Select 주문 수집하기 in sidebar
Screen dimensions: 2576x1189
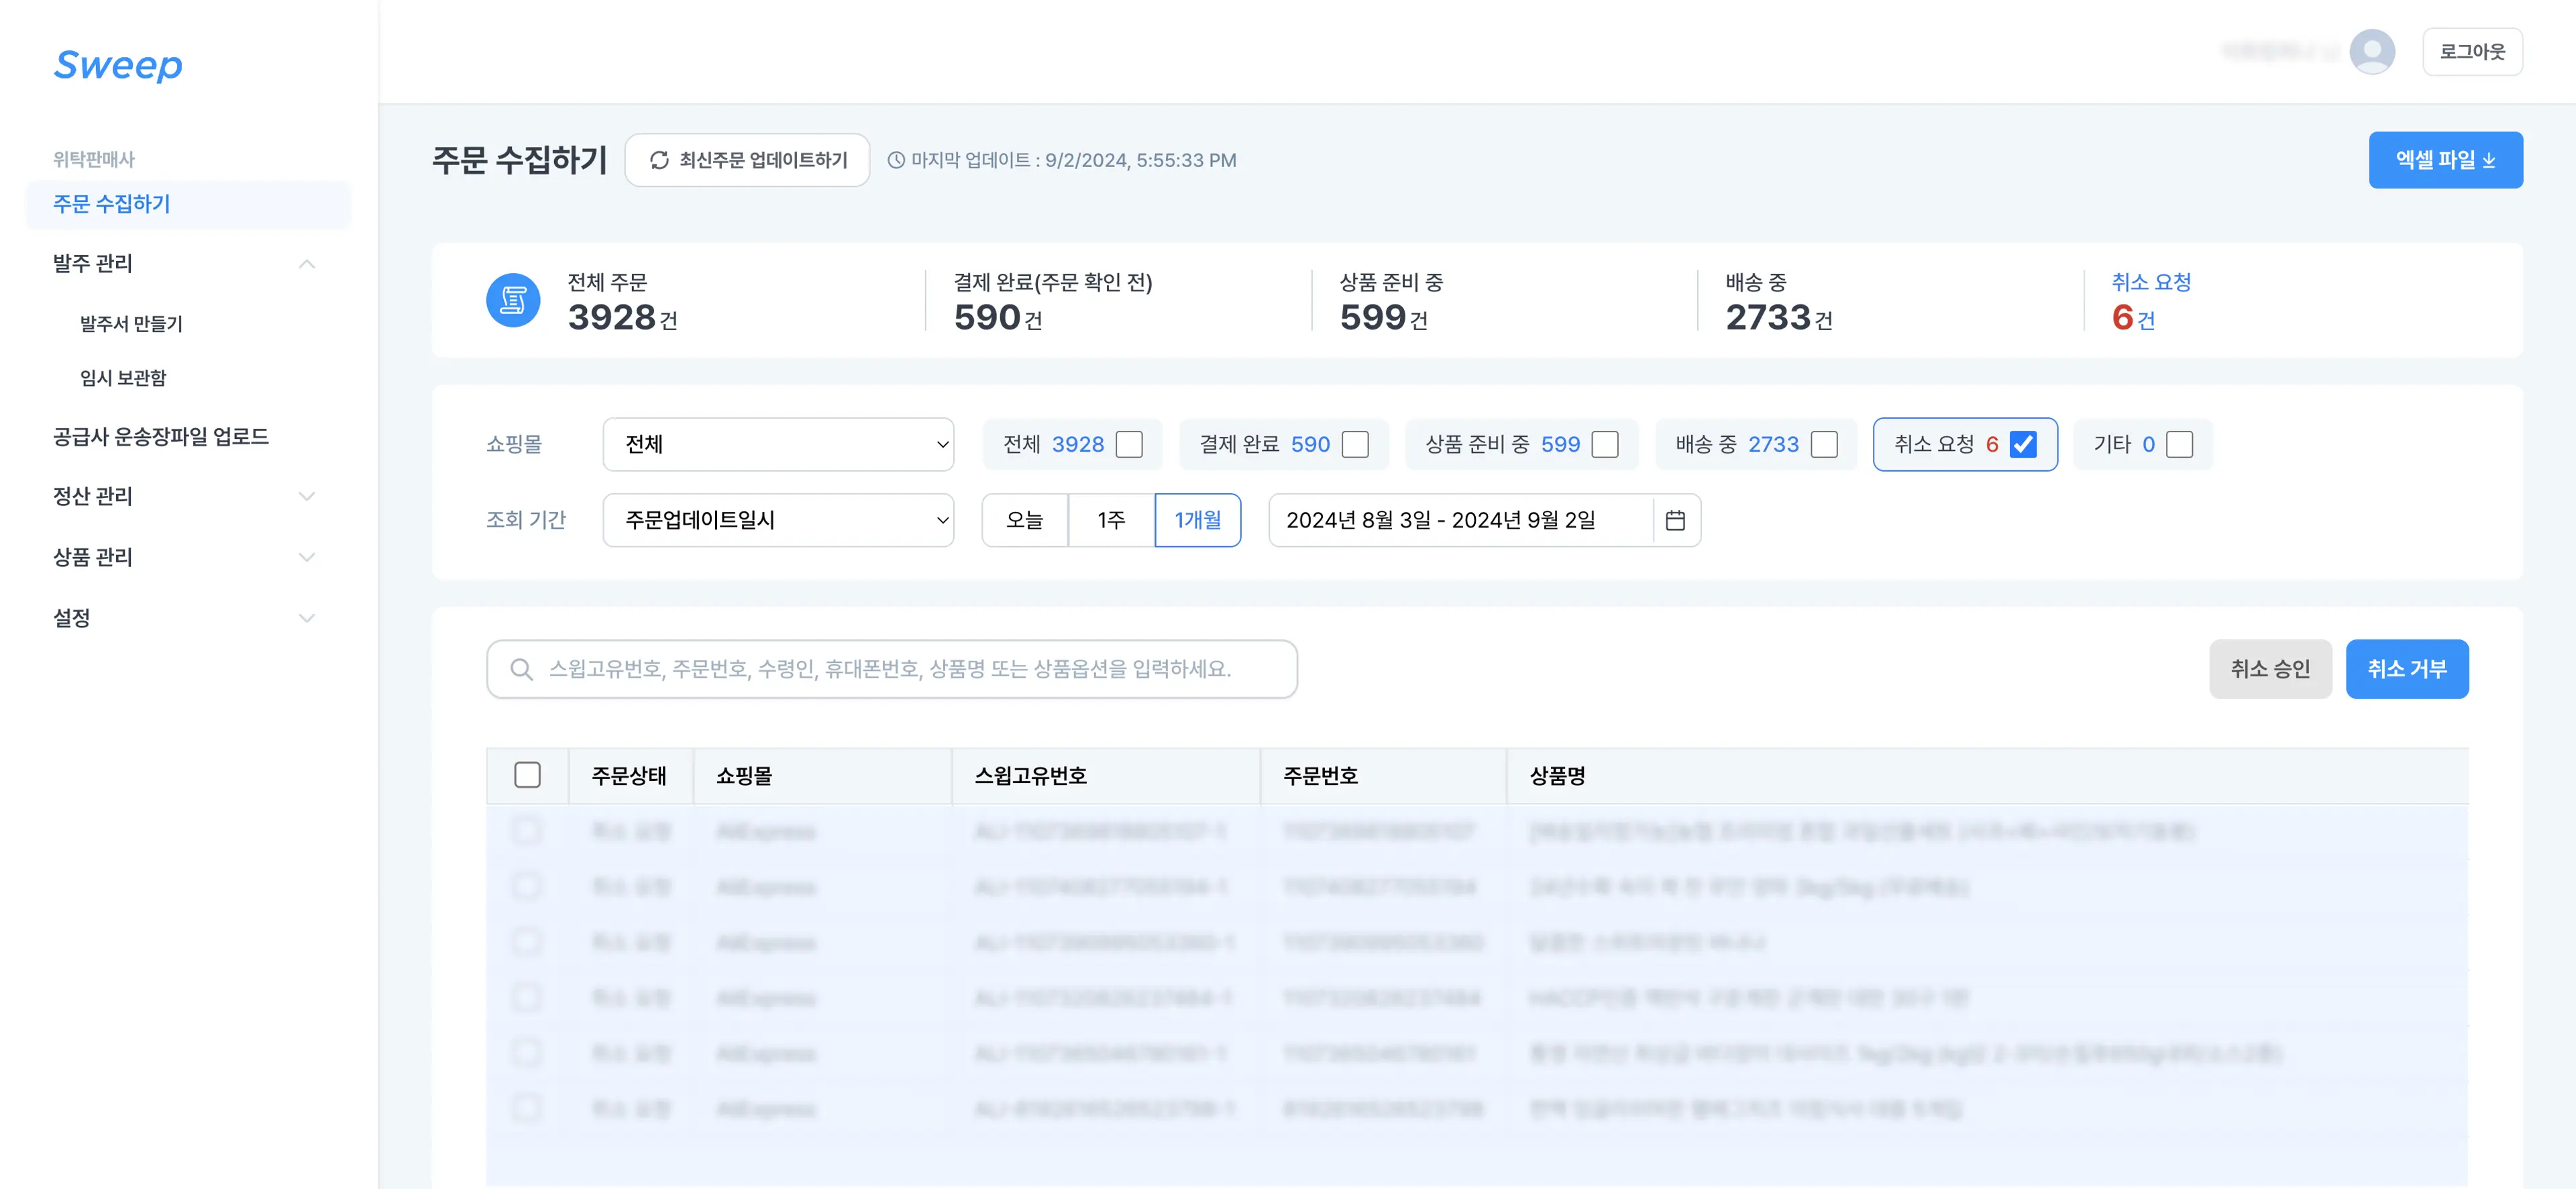[188, 204]
